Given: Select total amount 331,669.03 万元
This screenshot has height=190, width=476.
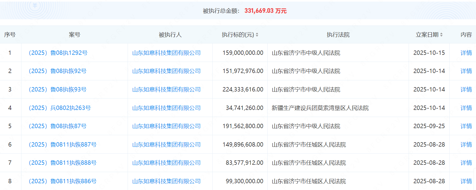Looking at the screenshot, I should point(266,11).
